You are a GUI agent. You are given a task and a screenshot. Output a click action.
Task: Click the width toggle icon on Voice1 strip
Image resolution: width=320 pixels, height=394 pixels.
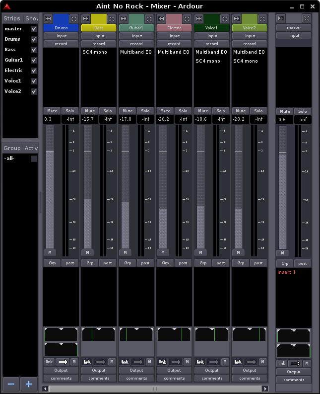point(199,18)
